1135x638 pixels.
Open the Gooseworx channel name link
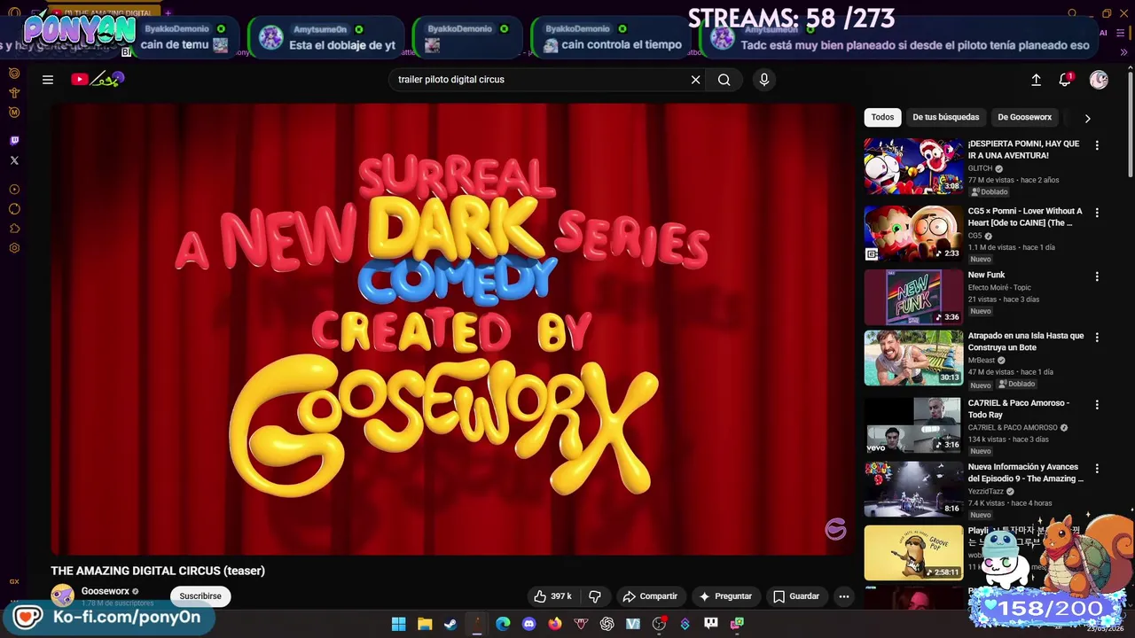[x=106, y=591]
